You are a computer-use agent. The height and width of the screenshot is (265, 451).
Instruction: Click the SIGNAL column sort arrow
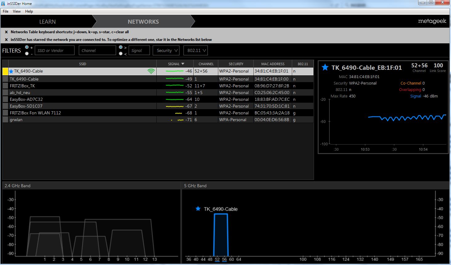[183, 64]
